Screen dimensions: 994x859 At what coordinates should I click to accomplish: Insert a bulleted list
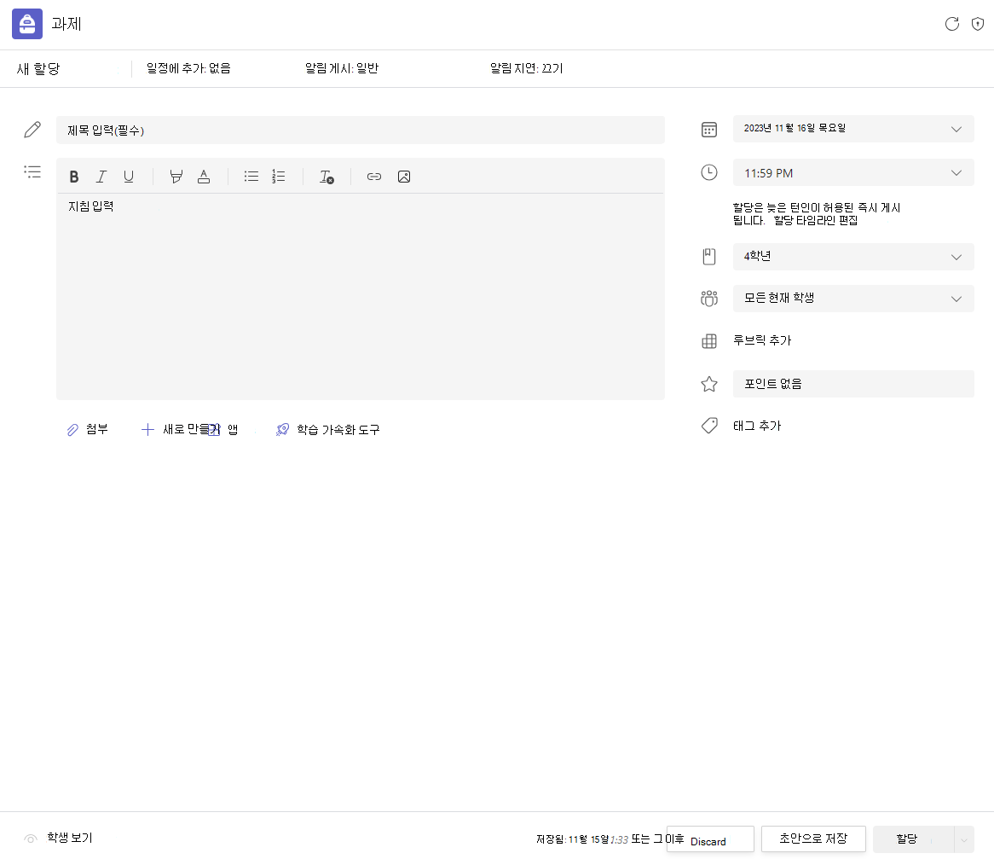point(251,177)
